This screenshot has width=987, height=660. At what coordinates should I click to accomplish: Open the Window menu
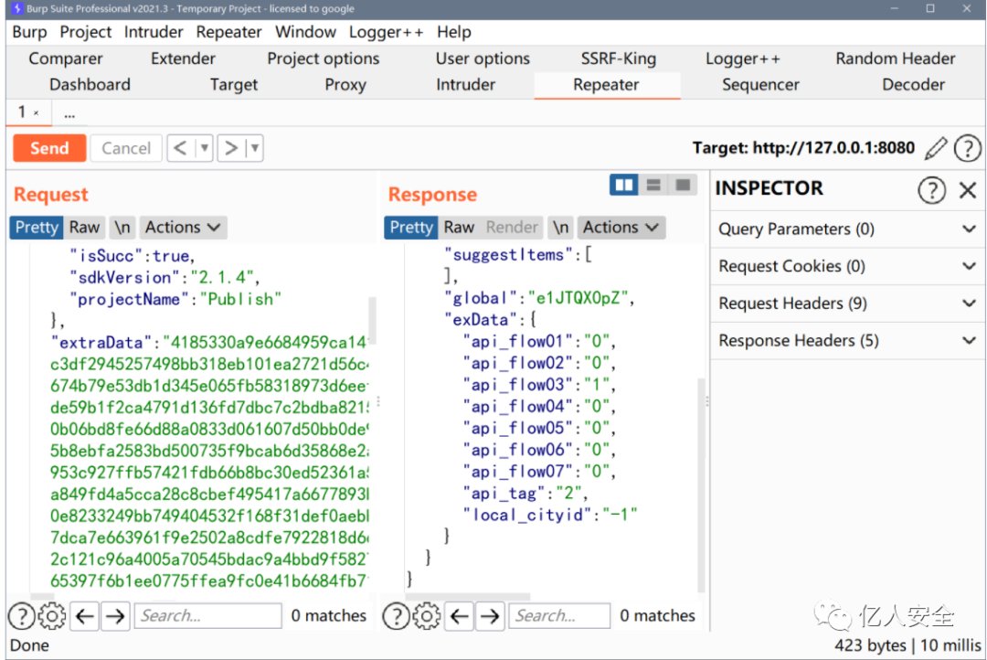pyautogui.click(x=305, y=32)
